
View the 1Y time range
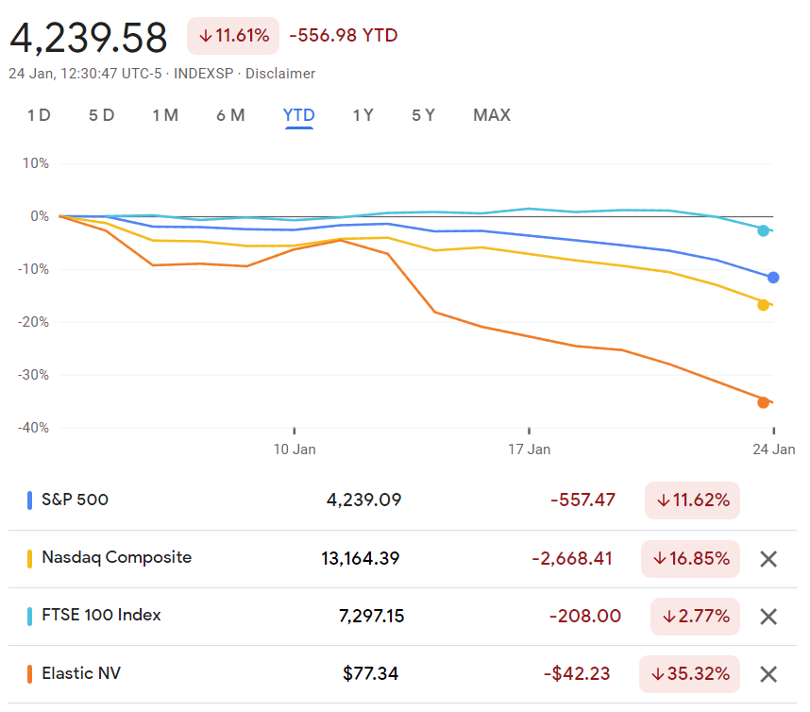click(x=363, y=115)
